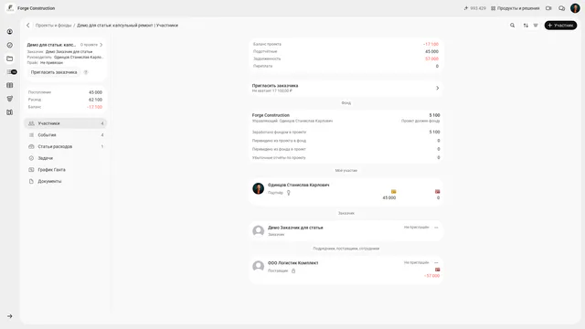The height and width of the screenshot is (329, 585).
Task: Select События in project menu
Action: click(x=65, y=135)
